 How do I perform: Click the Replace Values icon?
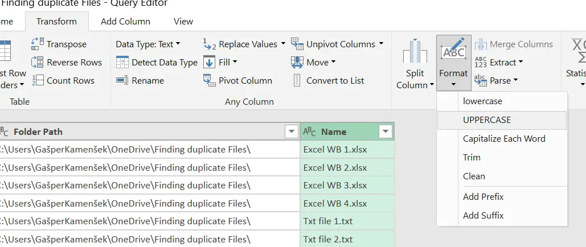click(210, 44)
